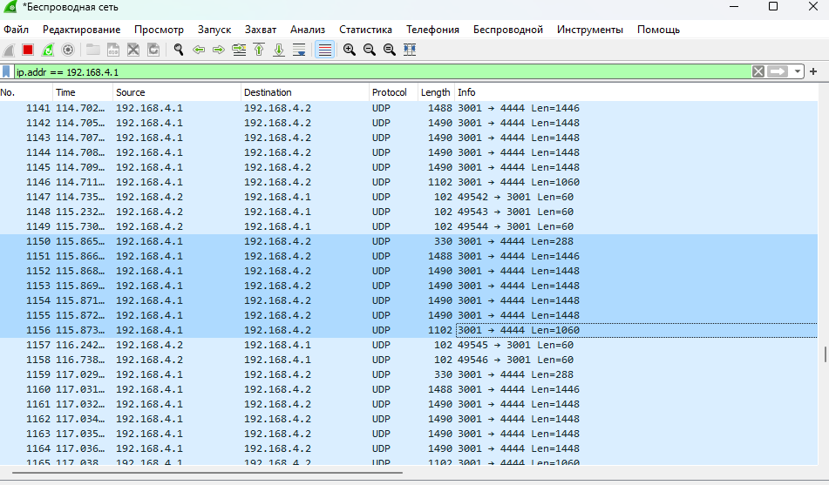Open the Статистика menu
The image size is (829, 485).
point(365,30)
